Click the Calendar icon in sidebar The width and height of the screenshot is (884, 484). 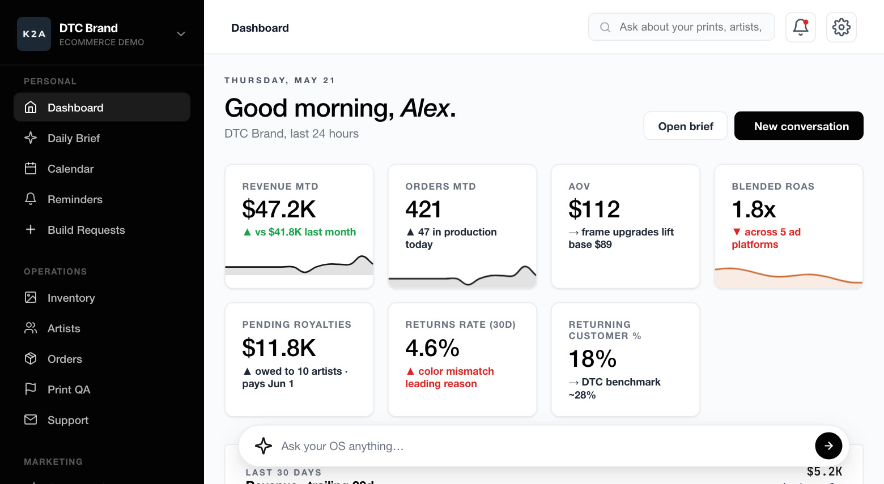[31, 168]
